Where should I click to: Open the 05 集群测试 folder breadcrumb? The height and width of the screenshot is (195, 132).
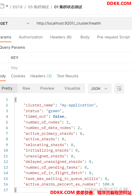pyautogui.click(x=38, y=7)
